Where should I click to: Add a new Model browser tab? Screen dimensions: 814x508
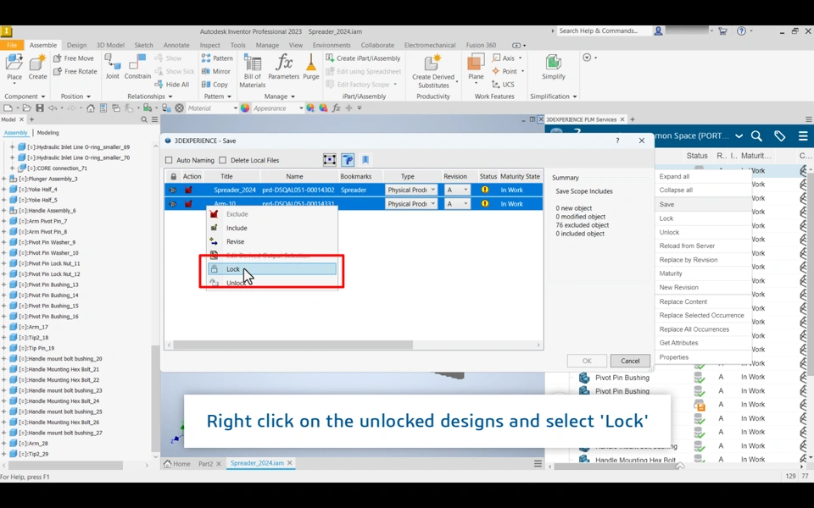click(x=31, y=119)
